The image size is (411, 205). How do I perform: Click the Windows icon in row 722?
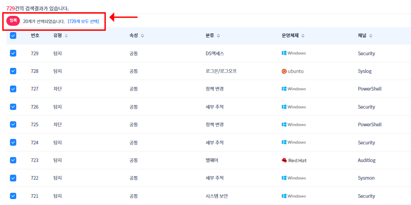284,178
